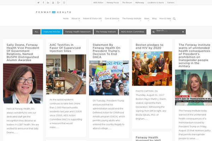Open the transgender military ban article title
Viewport: 212px width, 141px height.
click(194, 55)
